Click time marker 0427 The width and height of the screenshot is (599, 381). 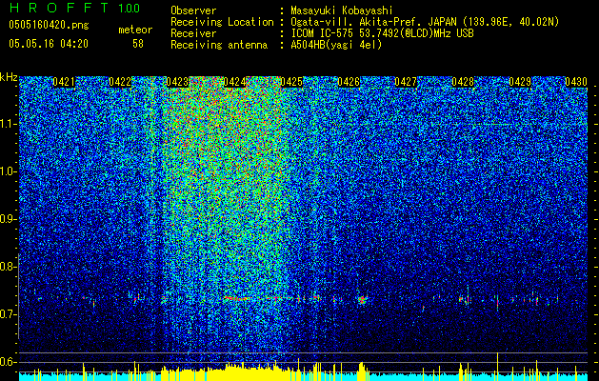406,82
